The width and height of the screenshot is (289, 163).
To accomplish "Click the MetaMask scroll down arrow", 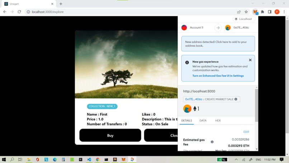I will tap(257, 149).
